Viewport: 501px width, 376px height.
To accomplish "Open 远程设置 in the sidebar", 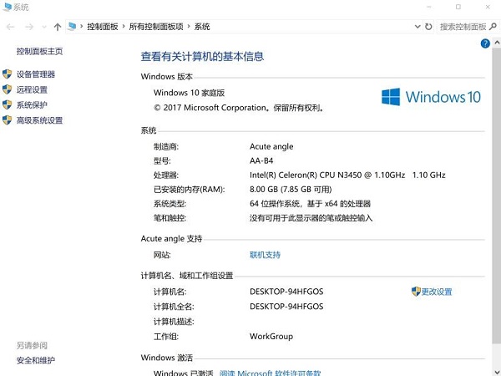I will 32,90.
